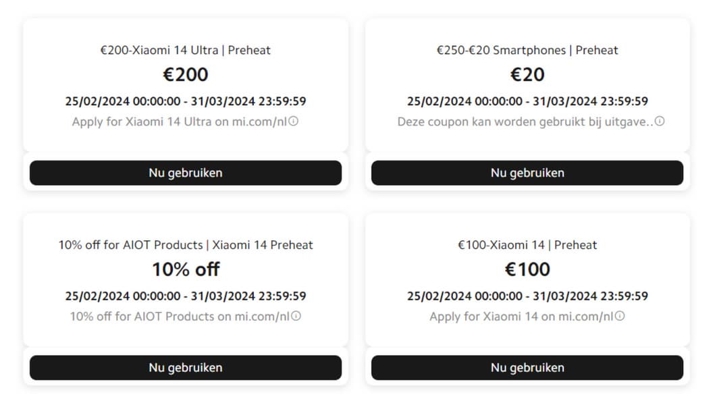Image resolution: width=715 pixels, height=405 pixels.
Task: Redeem the €100 Xiaomi 14 coupon button
Action: [x=527, y=368]
